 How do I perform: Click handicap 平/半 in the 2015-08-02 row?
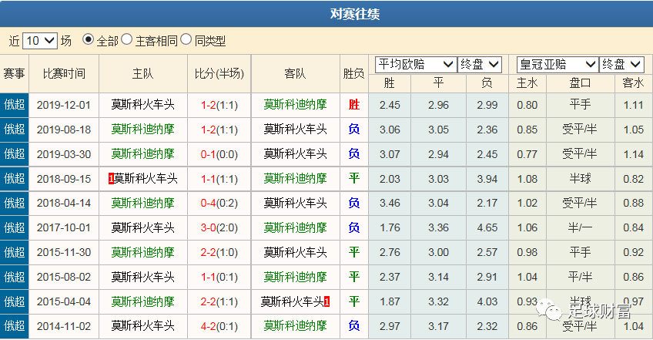tap(580, 277)
